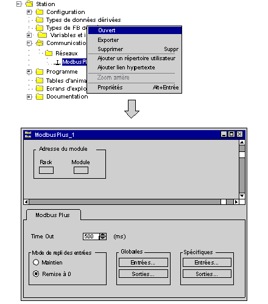This screenshot has width=268, height=304.
Task: Select the Maintien radio button
Action: pos(36,262)
